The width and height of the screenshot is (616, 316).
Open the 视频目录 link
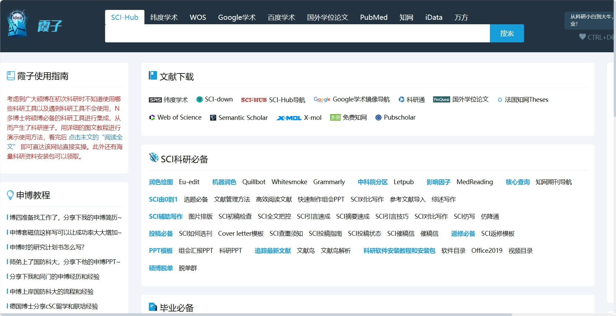pos(521,250)
